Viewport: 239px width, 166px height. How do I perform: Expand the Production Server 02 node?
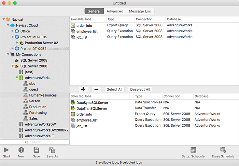(17, 42)
